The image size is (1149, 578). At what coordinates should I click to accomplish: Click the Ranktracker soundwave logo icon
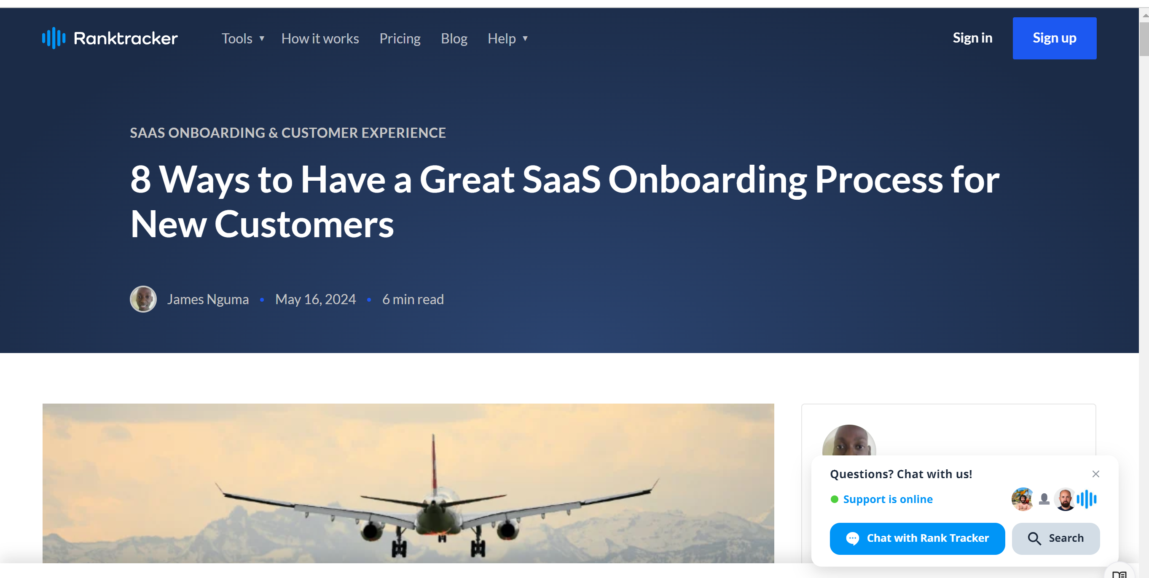click(54, 38)
